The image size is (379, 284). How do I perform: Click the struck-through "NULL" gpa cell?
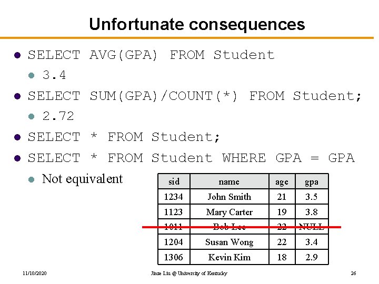(x=312, y=227)
